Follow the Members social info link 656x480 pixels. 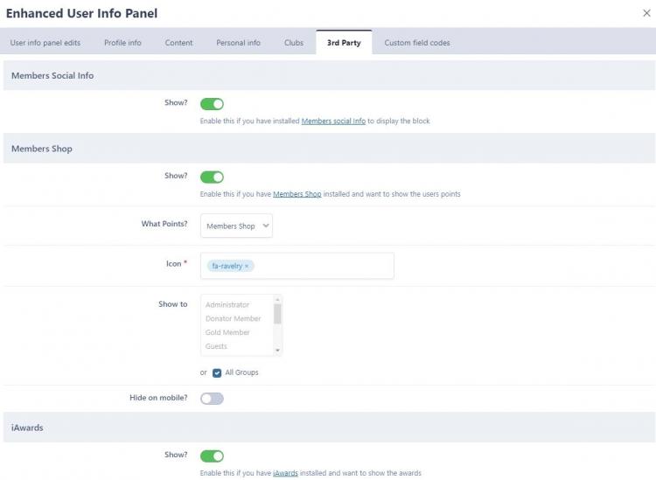[333, 122]
